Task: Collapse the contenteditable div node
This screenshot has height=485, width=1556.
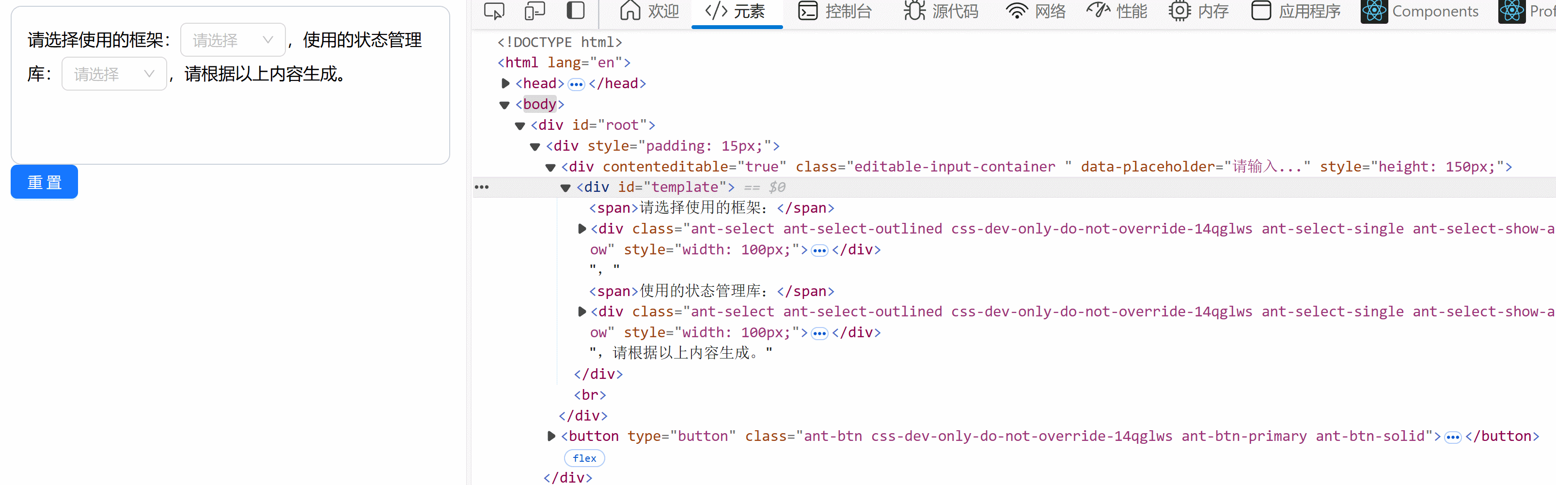Action: pyautogui.click(x=550, y=167)
